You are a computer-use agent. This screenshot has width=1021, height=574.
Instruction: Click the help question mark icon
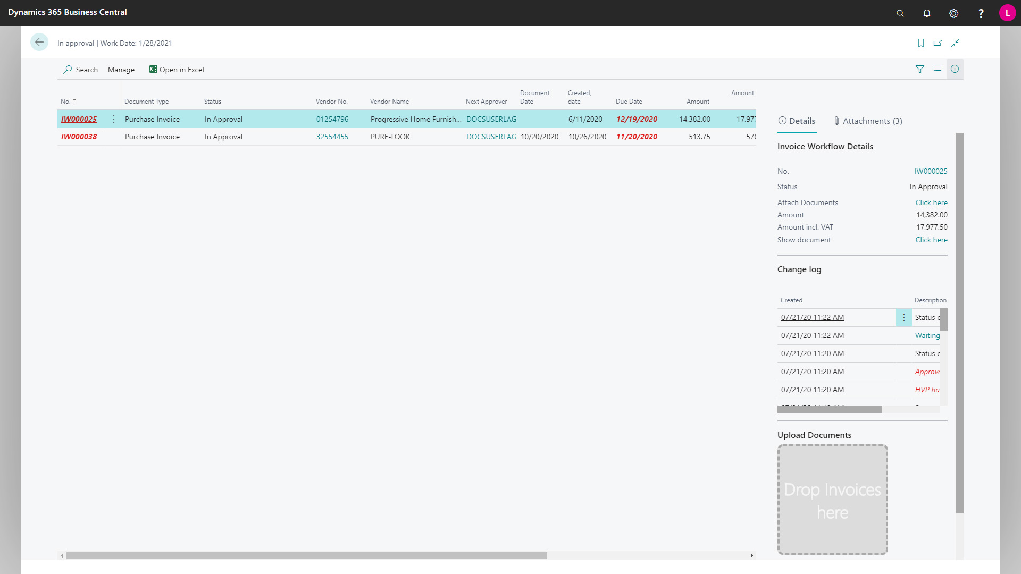click(981, 13)
